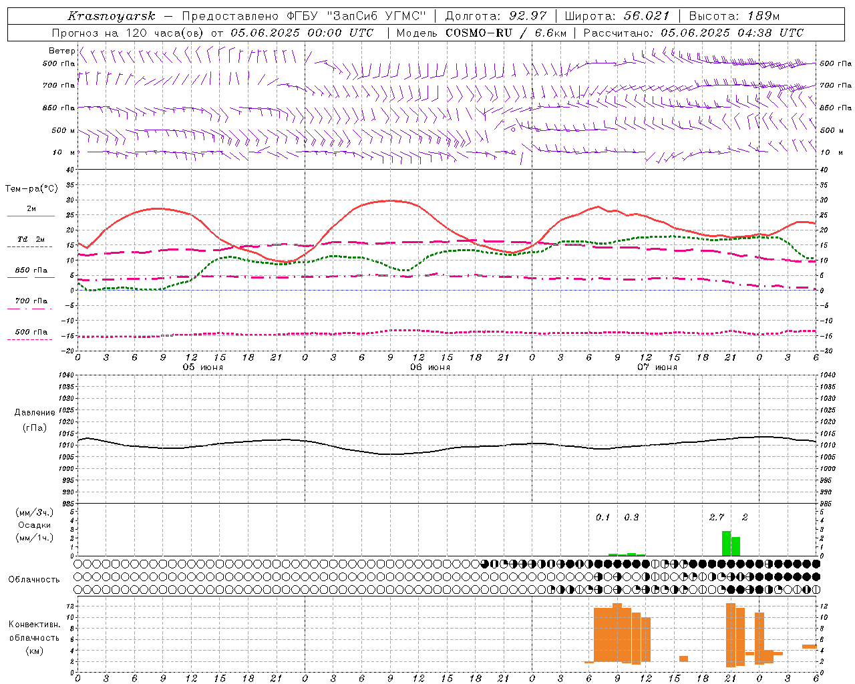Click the "05 июня" date label

203,367
